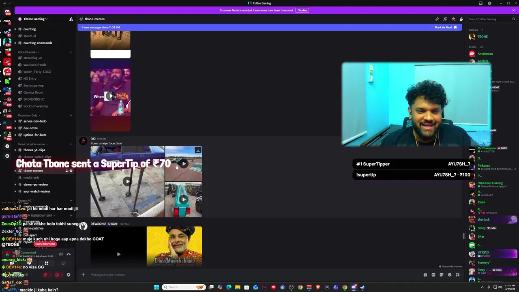Open File Explorer from taskbar

pyautogui.click(x=238, y=287)
